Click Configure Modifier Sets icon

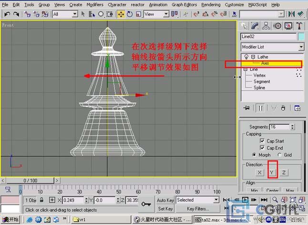297,108
